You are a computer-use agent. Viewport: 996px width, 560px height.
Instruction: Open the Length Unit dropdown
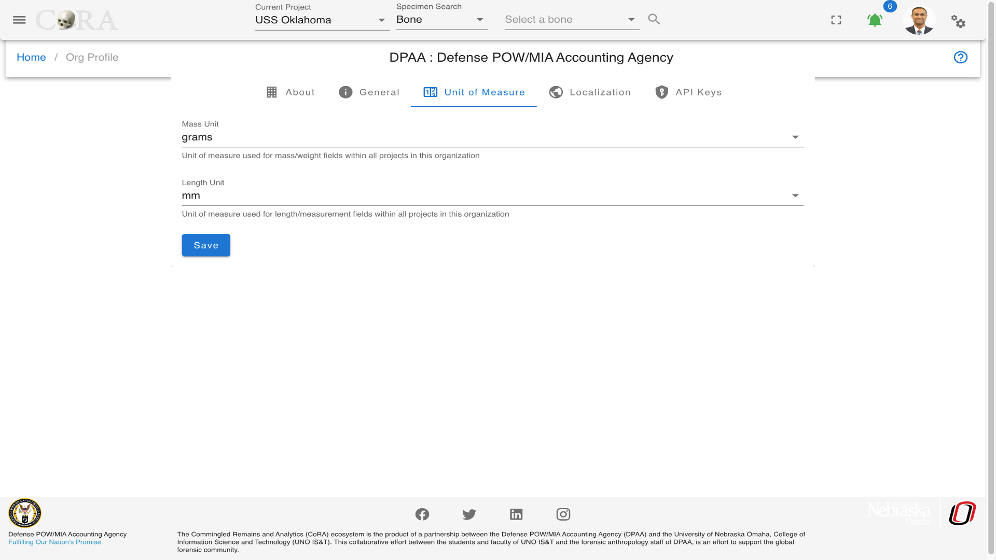(x=492, y=196)
